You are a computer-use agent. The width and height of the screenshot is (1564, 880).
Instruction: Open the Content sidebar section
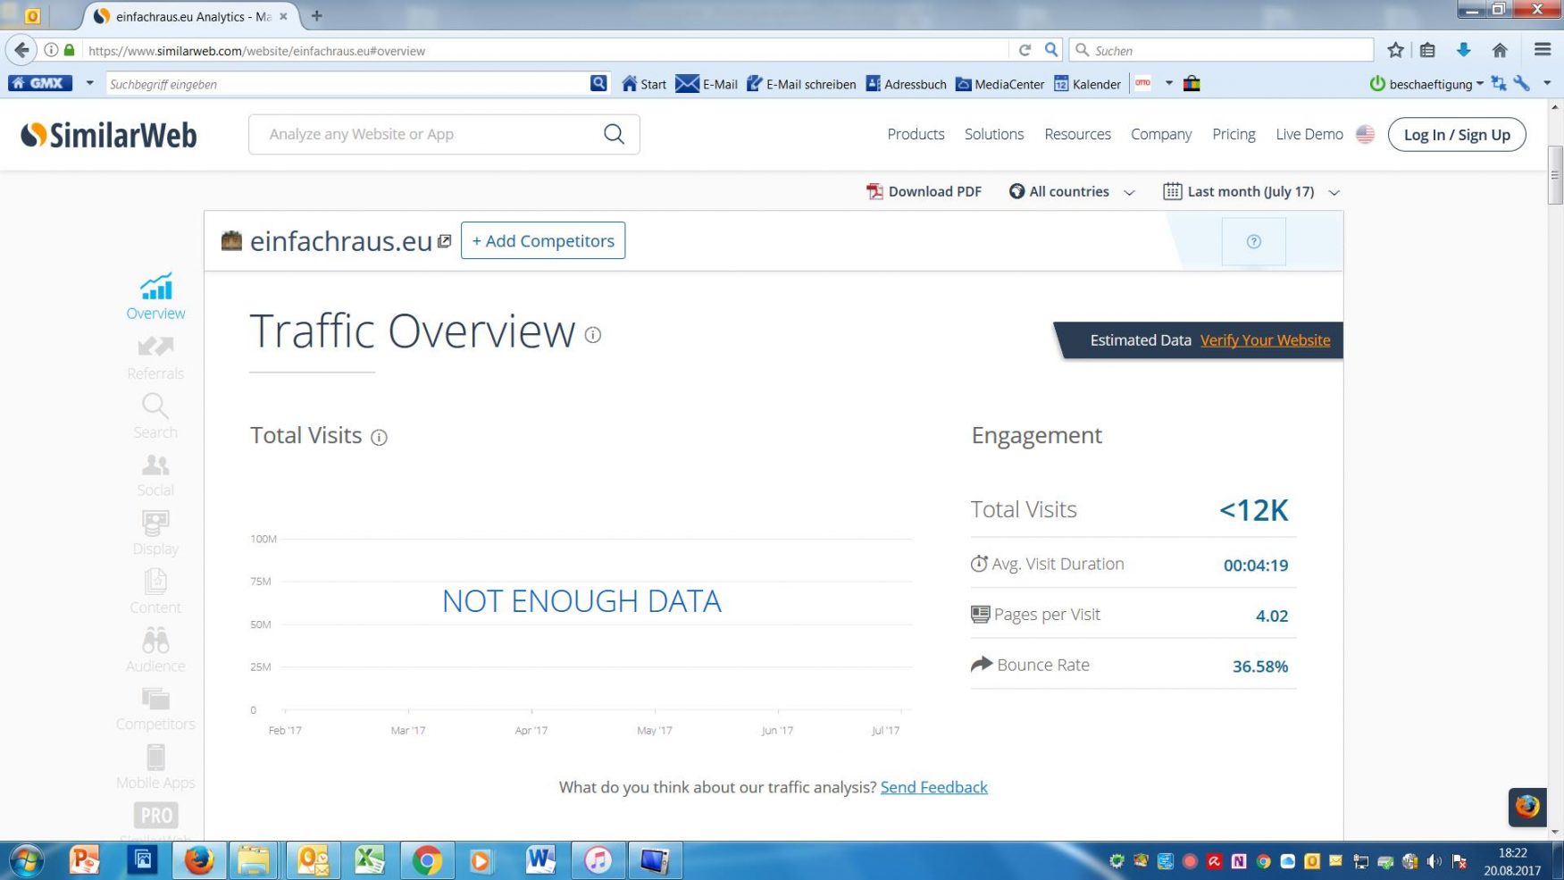point(155,591)
